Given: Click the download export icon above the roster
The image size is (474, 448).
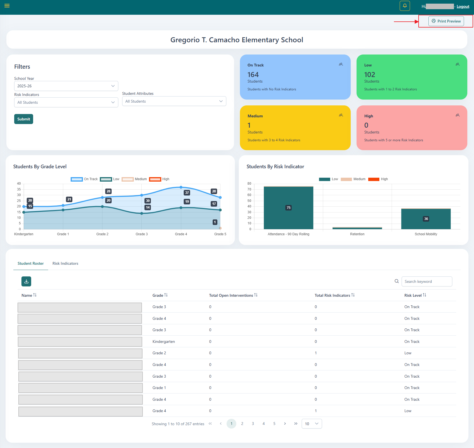Looking at the screenshot, I should pos(26,281).
